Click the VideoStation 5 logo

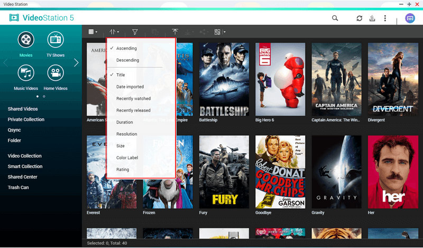pyautogui.click(x=41, y=18)
